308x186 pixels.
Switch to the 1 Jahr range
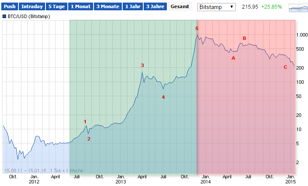(133, 6)
